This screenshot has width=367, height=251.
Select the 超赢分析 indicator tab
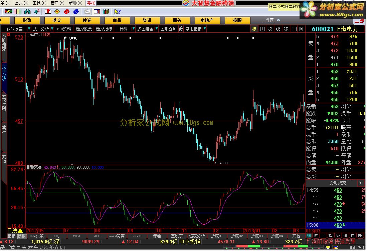coord(197,236)
